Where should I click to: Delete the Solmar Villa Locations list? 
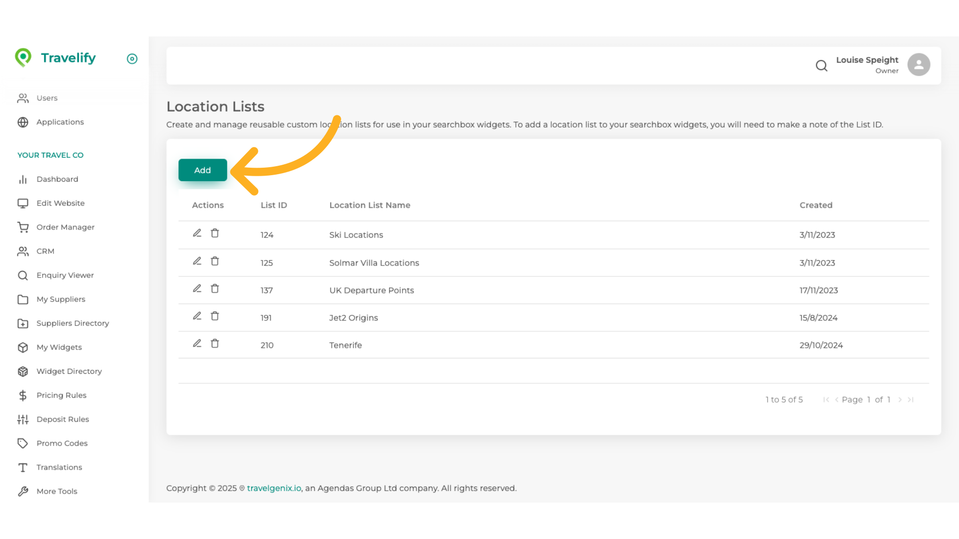click(x=215, y=261)
